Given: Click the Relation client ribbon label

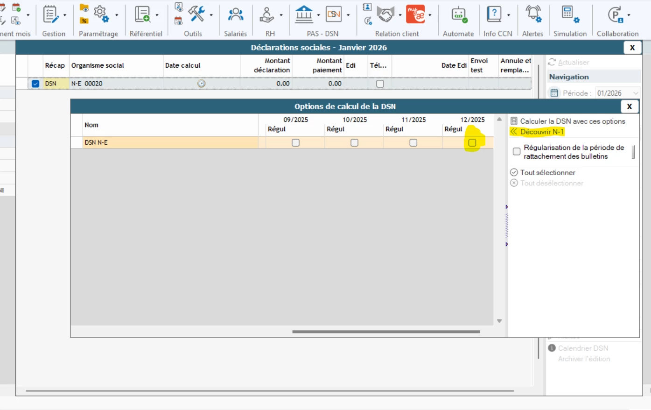Looking at the screenshot, I should click(x=397, y=34).
